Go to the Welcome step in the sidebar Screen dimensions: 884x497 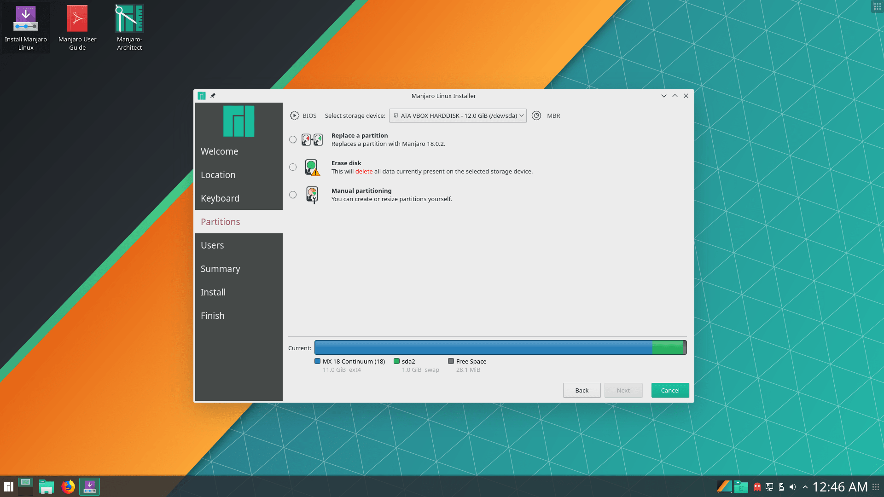point(238,151)
